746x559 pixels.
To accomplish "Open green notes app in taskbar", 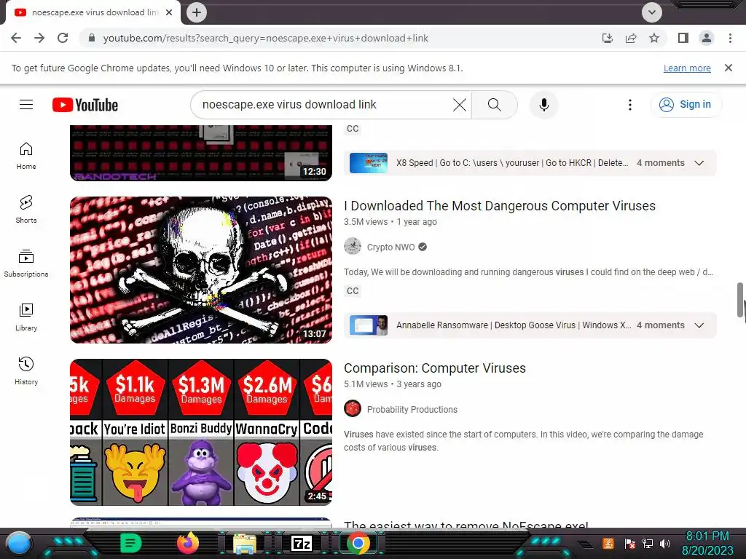I will point(131,543).
